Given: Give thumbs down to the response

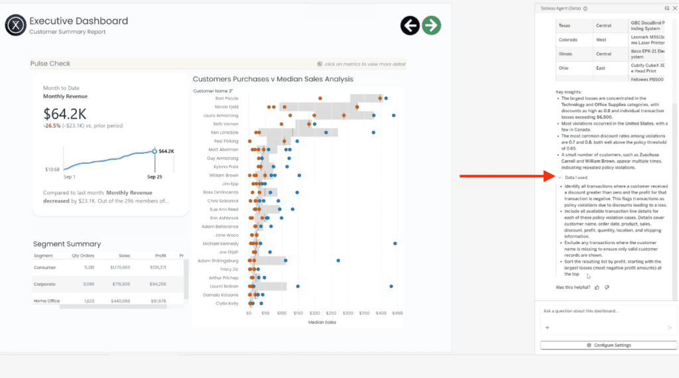Looking at the screenshot, I should (607, 288).
